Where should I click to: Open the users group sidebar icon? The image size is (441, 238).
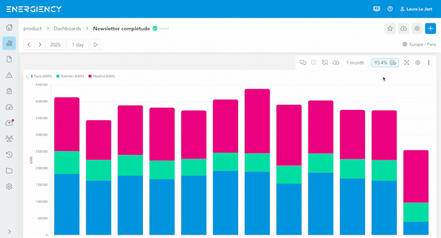(x=9, y=138)
